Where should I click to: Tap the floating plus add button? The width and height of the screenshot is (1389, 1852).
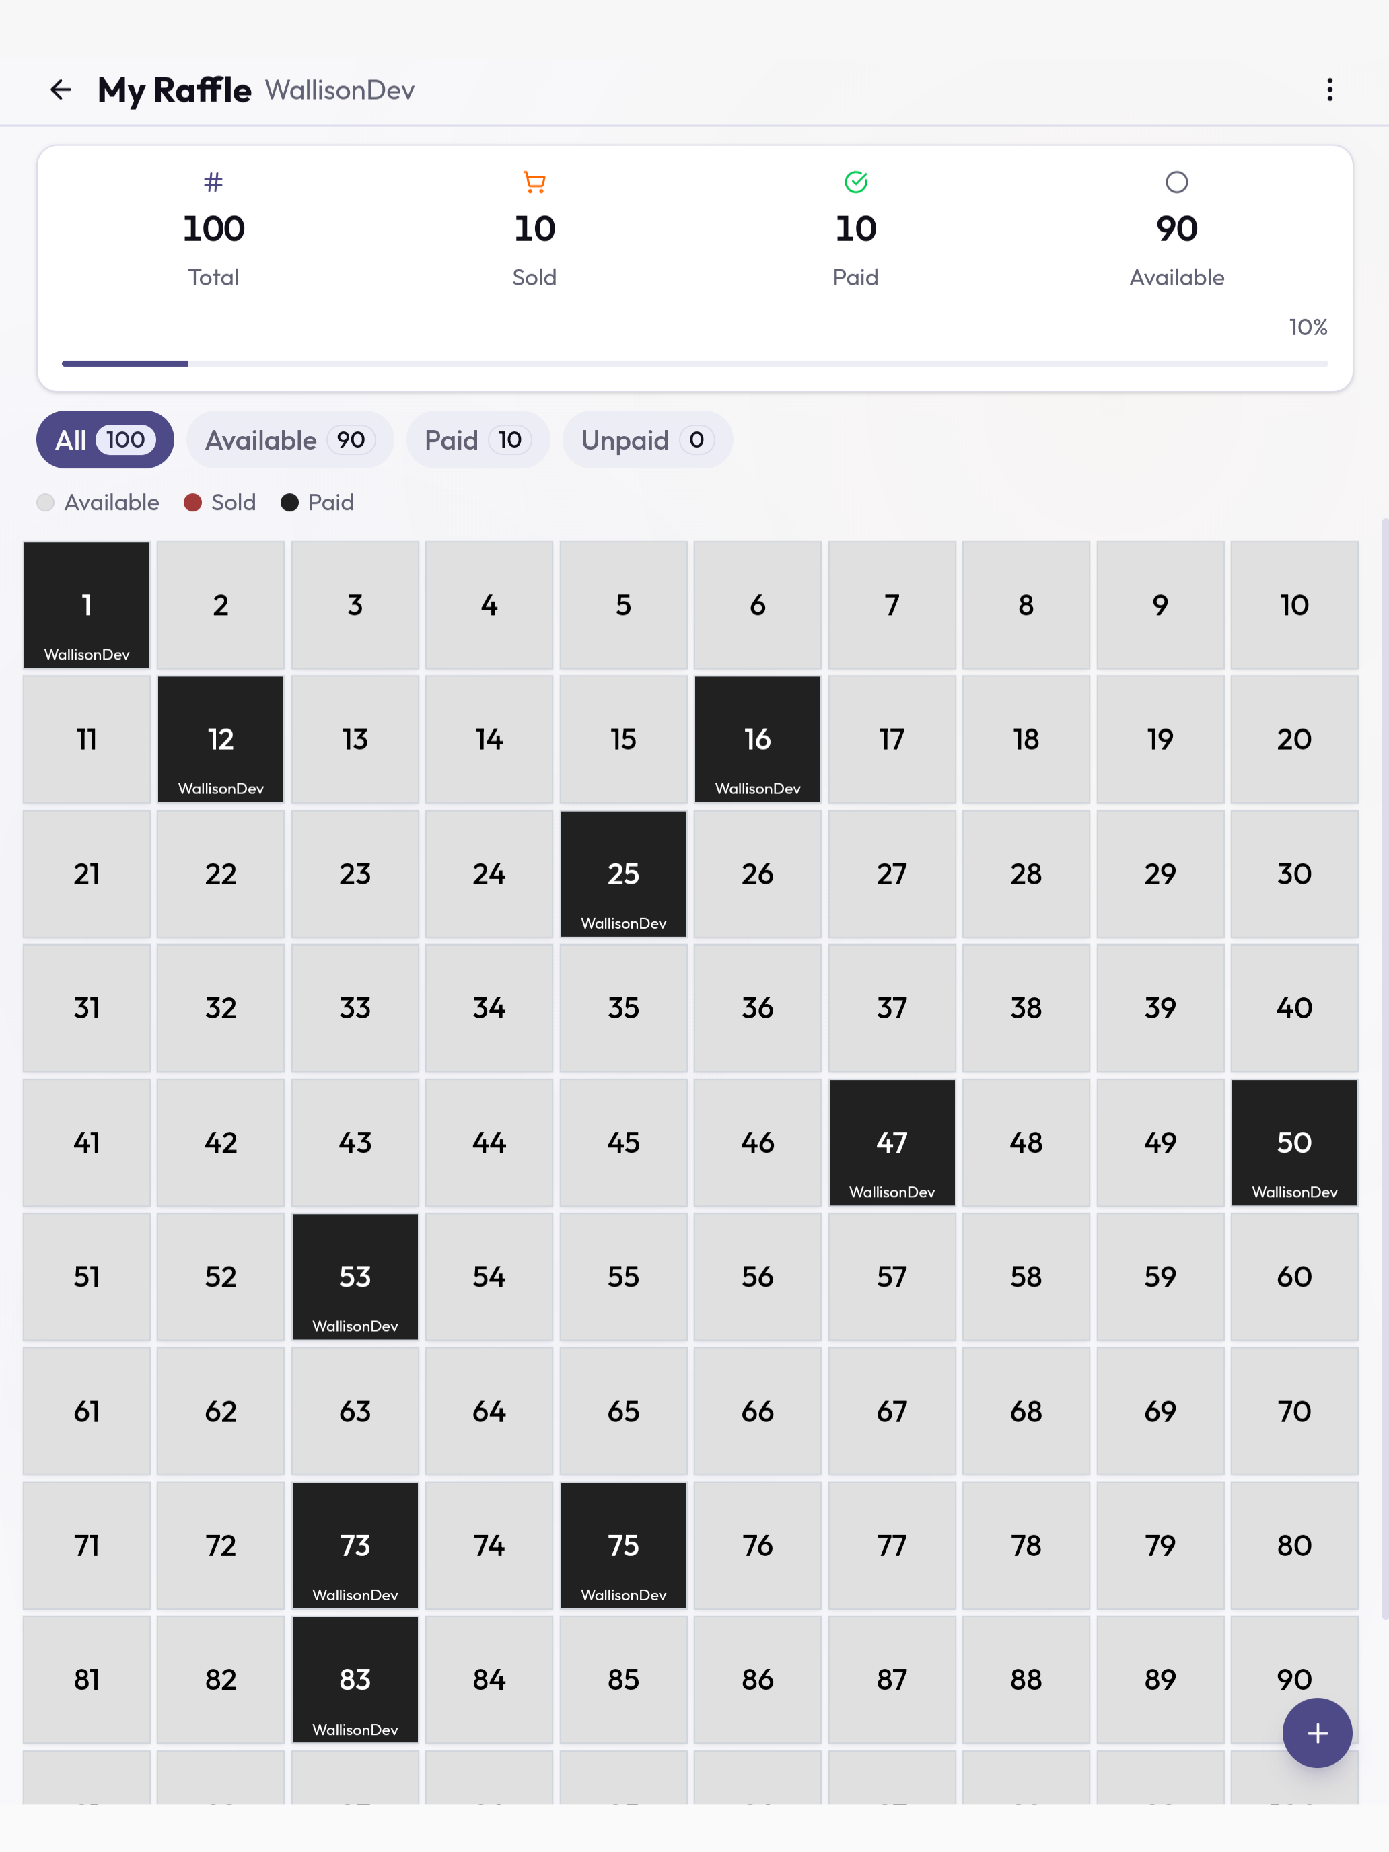1317,1732
